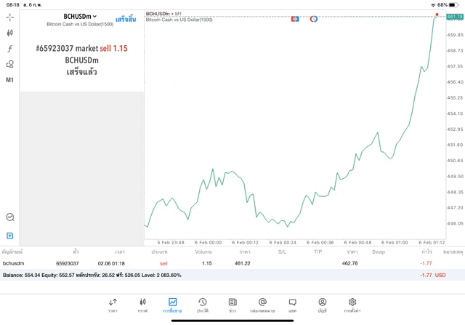
Task: Click the current price 462.76 cell
Action: (349, 263)
